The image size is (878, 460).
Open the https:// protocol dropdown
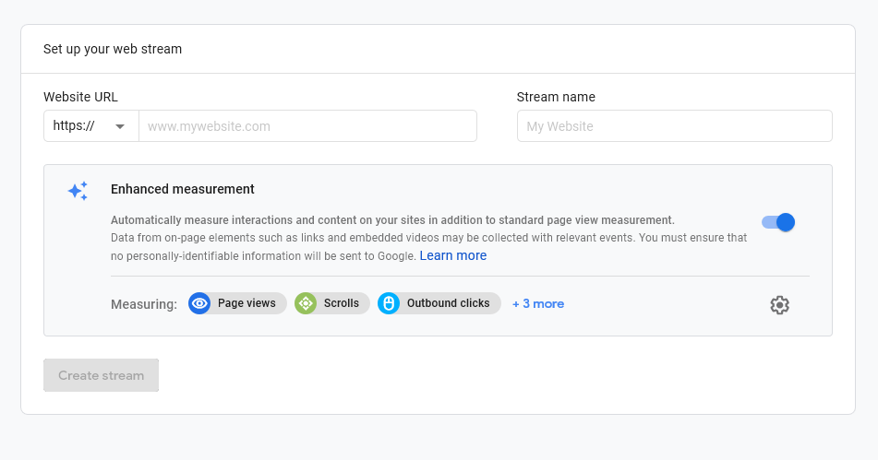click(x=91, y=125)
